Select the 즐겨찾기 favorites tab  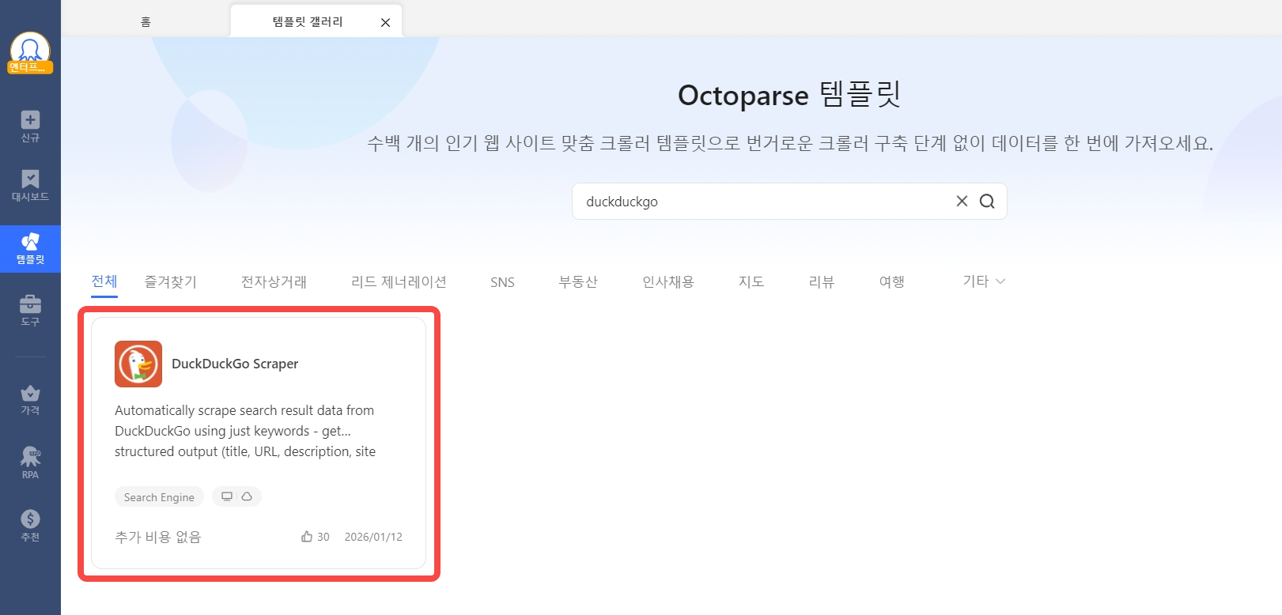click(170, 282)
